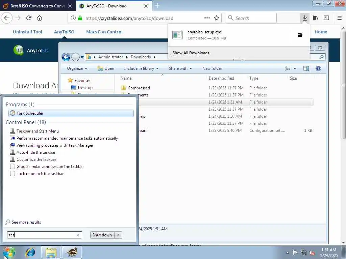Open raccoon app in taskbar
346x259 pixels.
72,252
